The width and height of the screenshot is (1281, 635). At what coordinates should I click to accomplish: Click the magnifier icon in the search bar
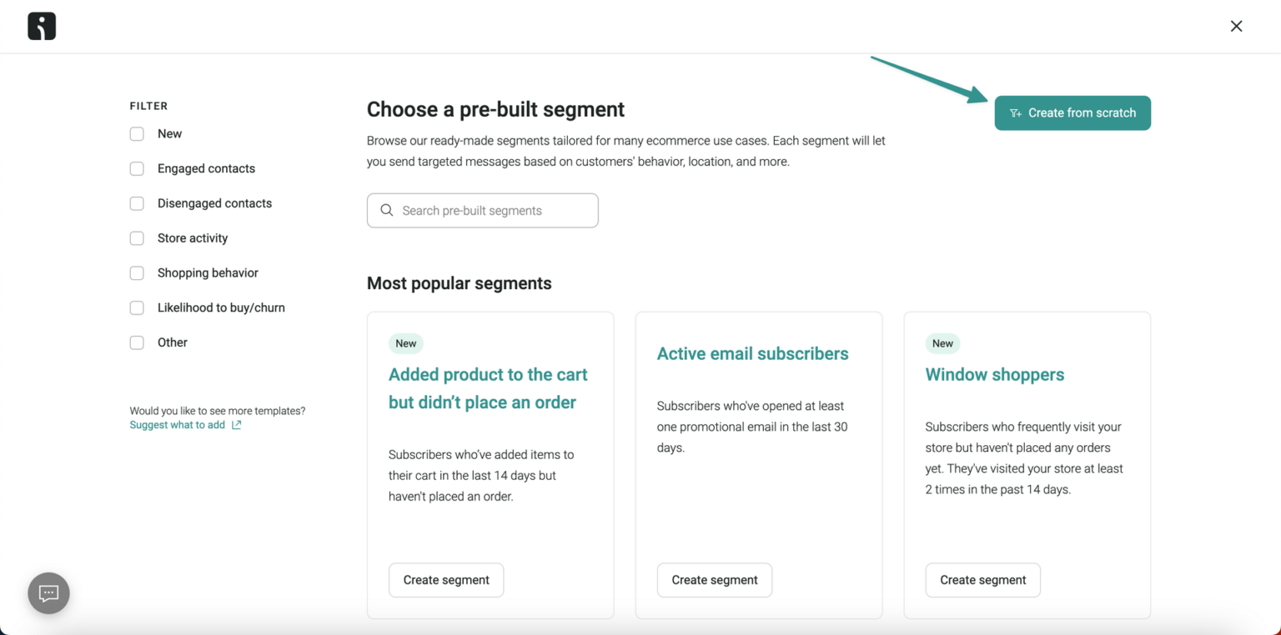(386, 210)
